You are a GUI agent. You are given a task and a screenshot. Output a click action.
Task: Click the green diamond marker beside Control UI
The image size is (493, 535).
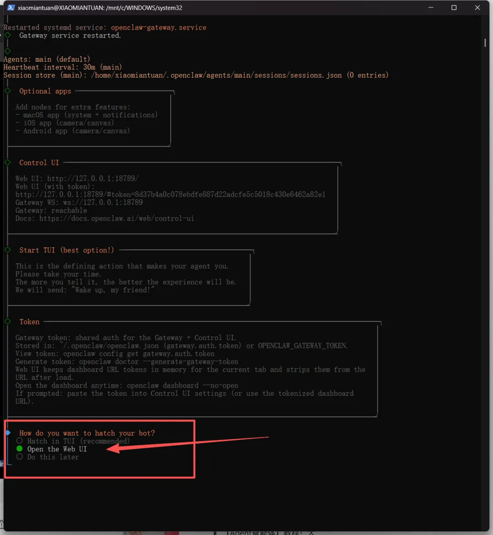click(7, 163)
